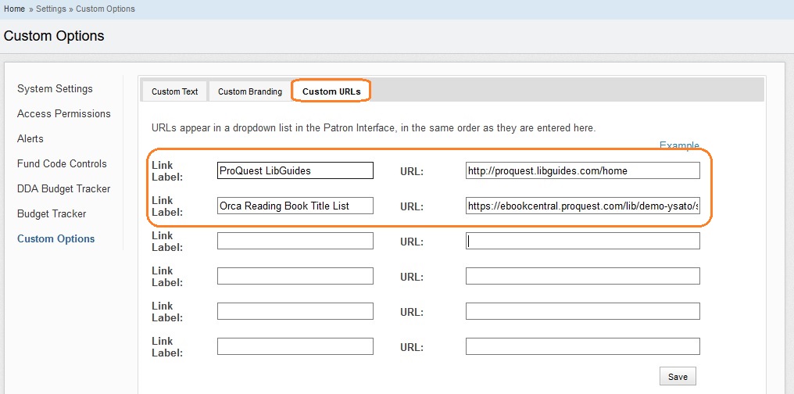Image resolution: width=794 pixels, height=394 pixels.
Task: Click the Home breadcrumb link
Action: click(x=14, y=9)
